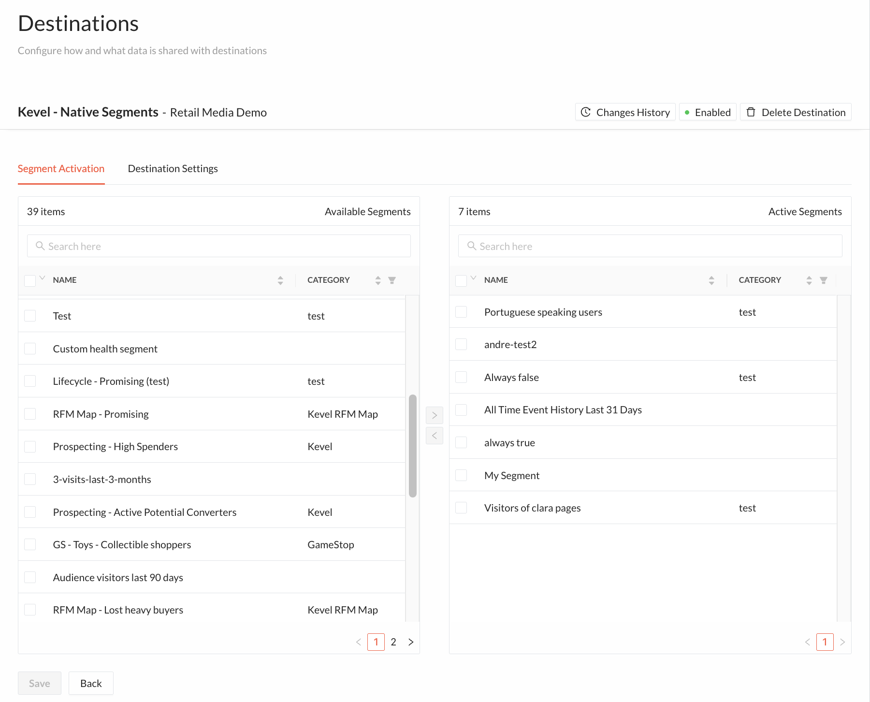The width and height of the screenshot is (870, 702).
Task: Sort Available Segments by category
Action: (x=378, y=280)
